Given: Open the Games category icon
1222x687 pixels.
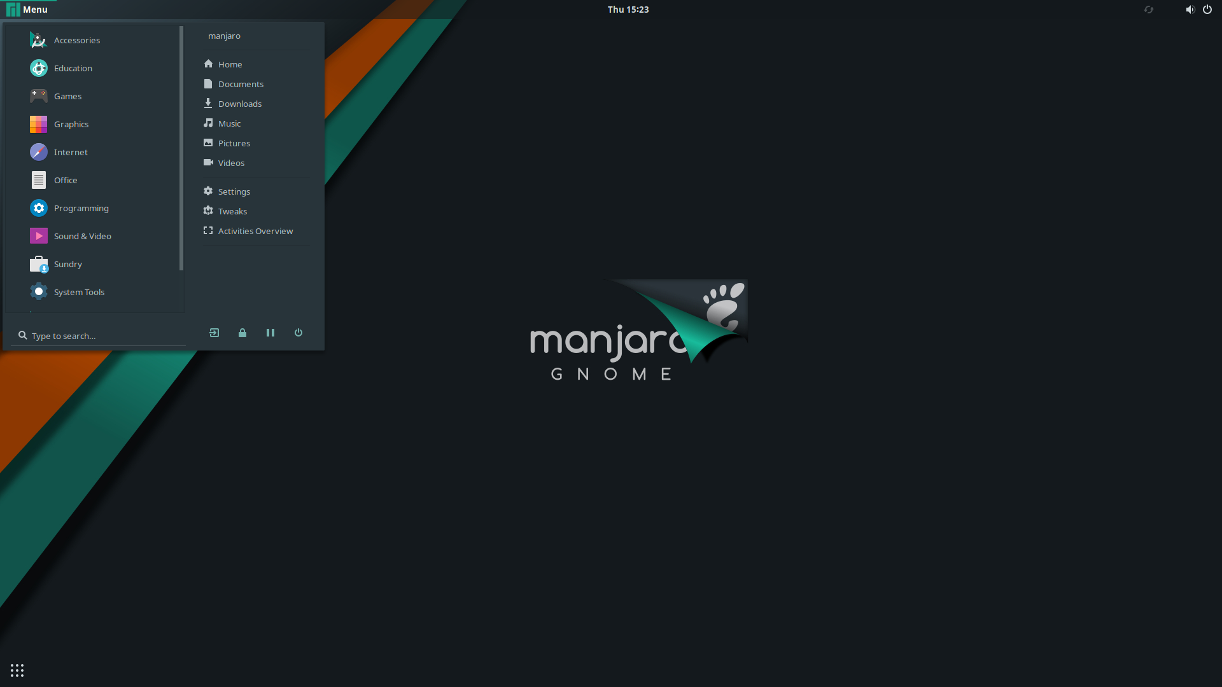Looking at the screenshot, I should [x=39, y=95].
